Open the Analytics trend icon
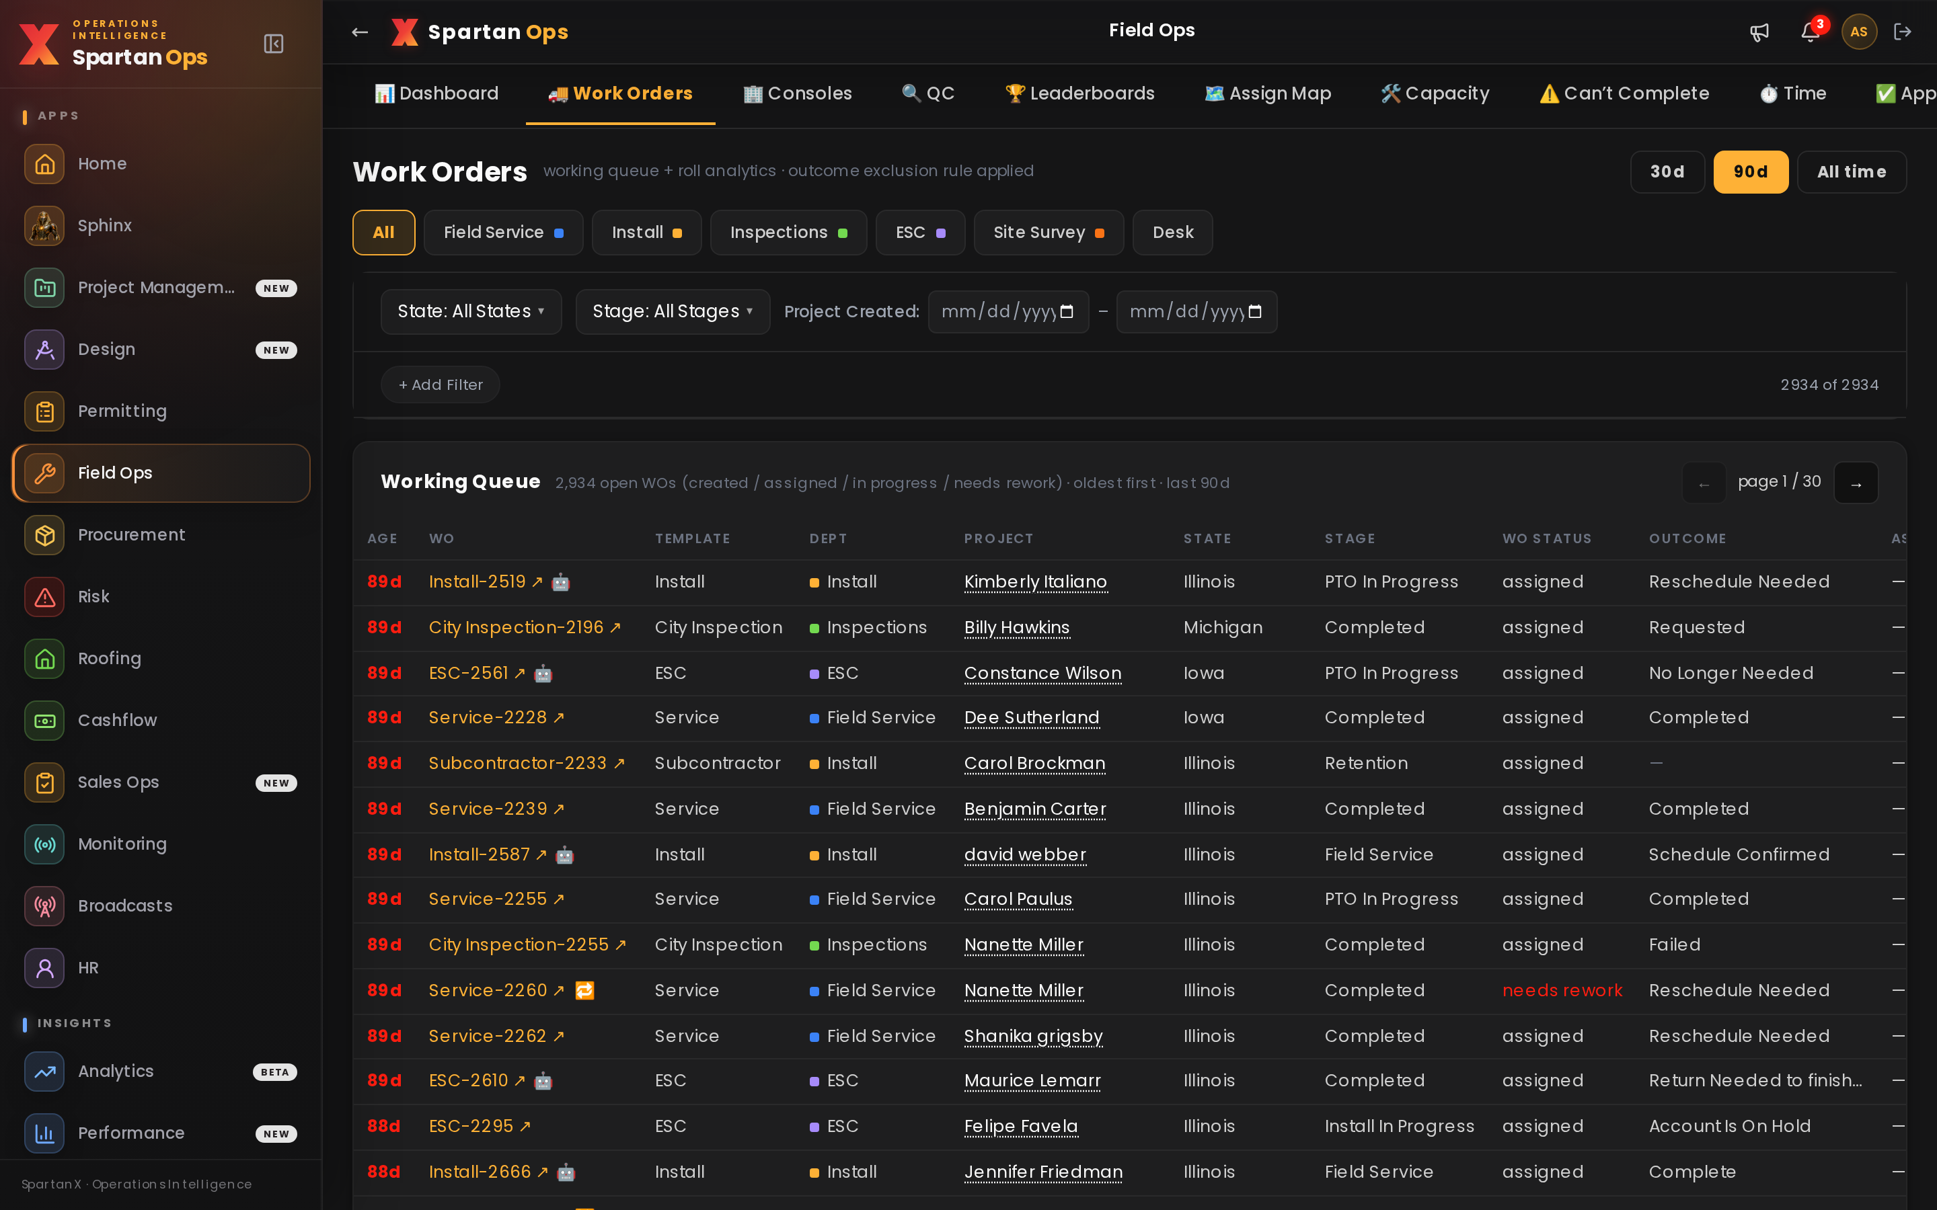The height and width of the screenshot is (1210, 1937). click(45, 1072)
